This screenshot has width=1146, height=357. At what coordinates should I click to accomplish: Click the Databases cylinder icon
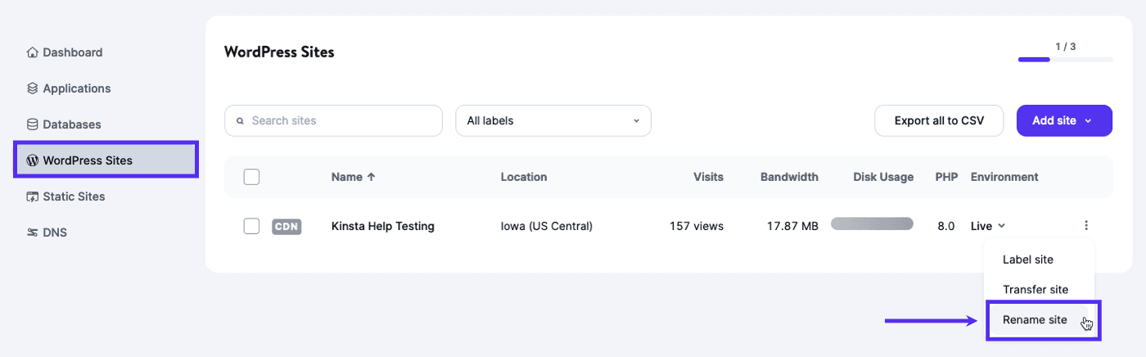pyautogui.click(x=33, y=124)
